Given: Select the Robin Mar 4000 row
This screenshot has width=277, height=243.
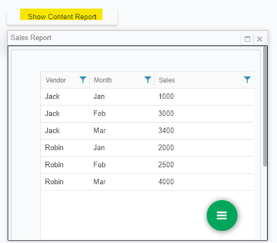Looking at the screenshot, I should 147,182.
